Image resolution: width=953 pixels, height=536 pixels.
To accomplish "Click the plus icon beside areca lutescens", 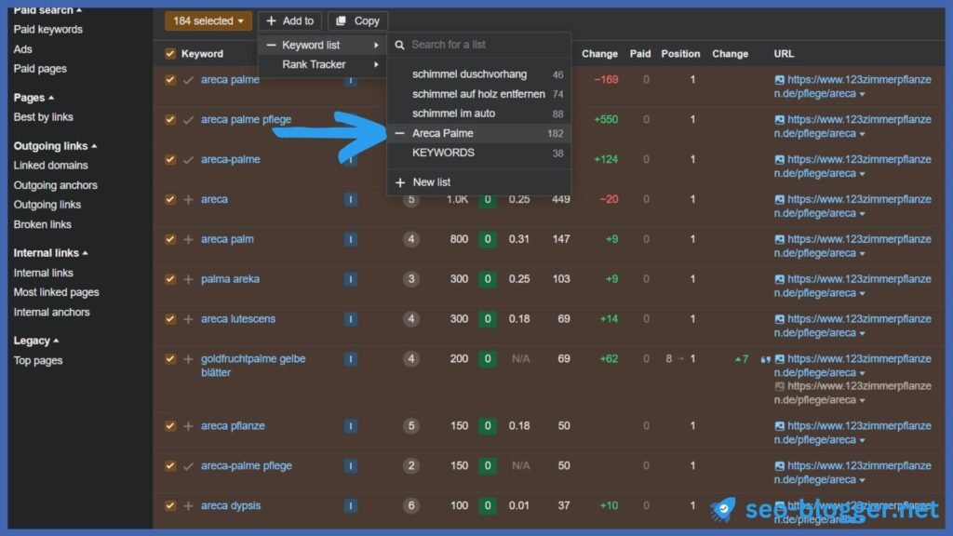I will [188, 319].
